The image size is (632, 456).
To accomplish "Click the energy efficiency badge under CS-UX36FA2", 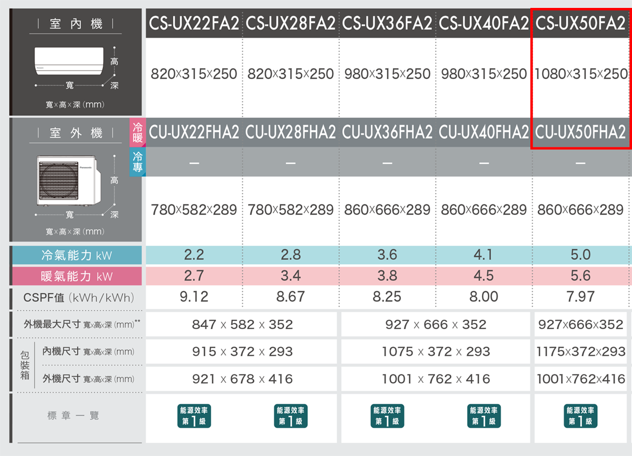I will click(x=387, y=416).
